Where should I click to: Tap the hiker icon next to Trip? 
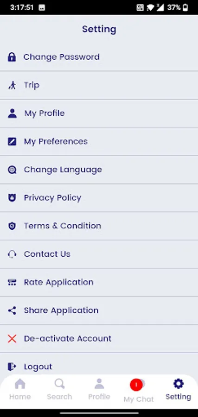click(12, 85)
